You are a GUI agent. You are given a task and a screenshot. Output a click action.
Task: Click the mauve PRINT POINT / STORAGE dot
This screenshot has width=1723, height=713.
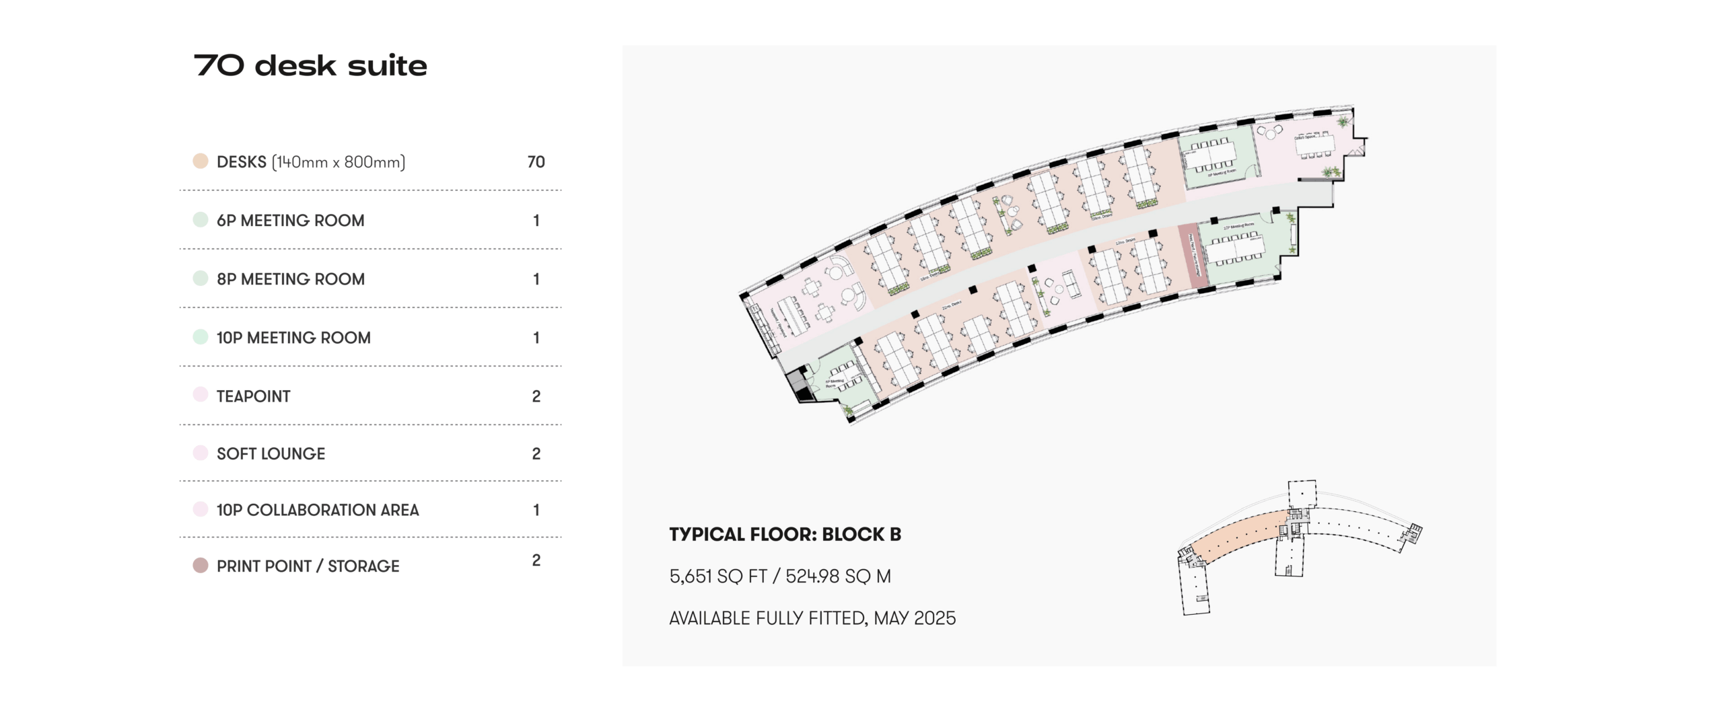click(201, 566)
